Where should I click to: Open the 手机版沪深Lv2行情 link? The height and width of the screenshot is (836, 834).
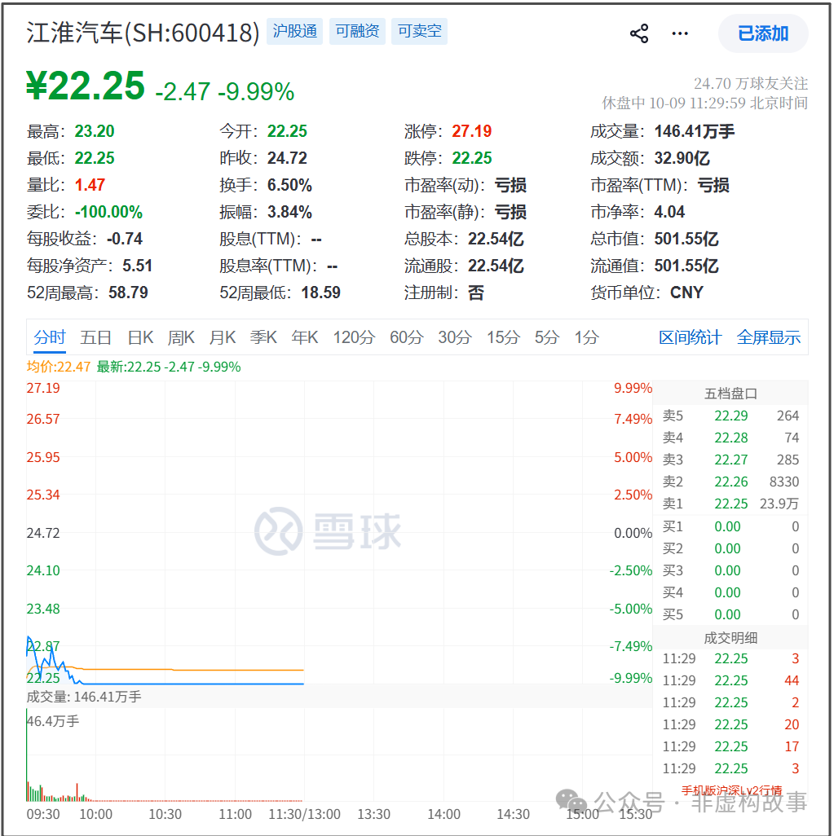click(731, 790)
